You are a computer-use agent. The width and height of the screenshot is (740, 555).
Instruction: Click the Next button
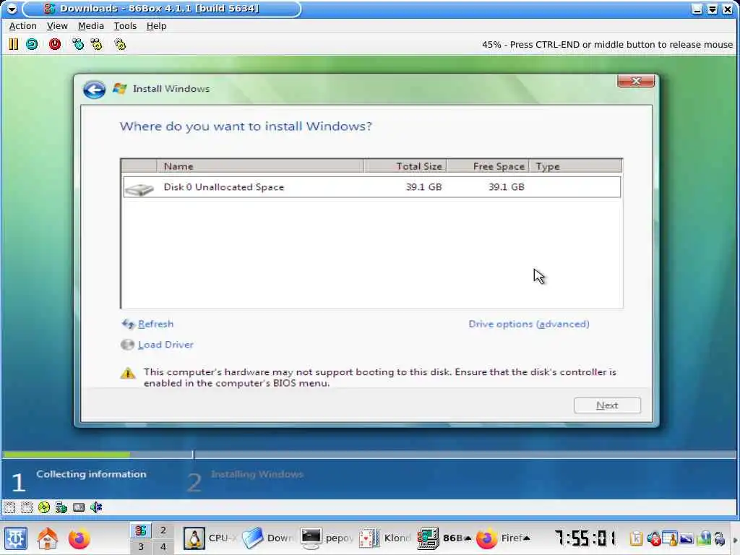tap(607, 405)
